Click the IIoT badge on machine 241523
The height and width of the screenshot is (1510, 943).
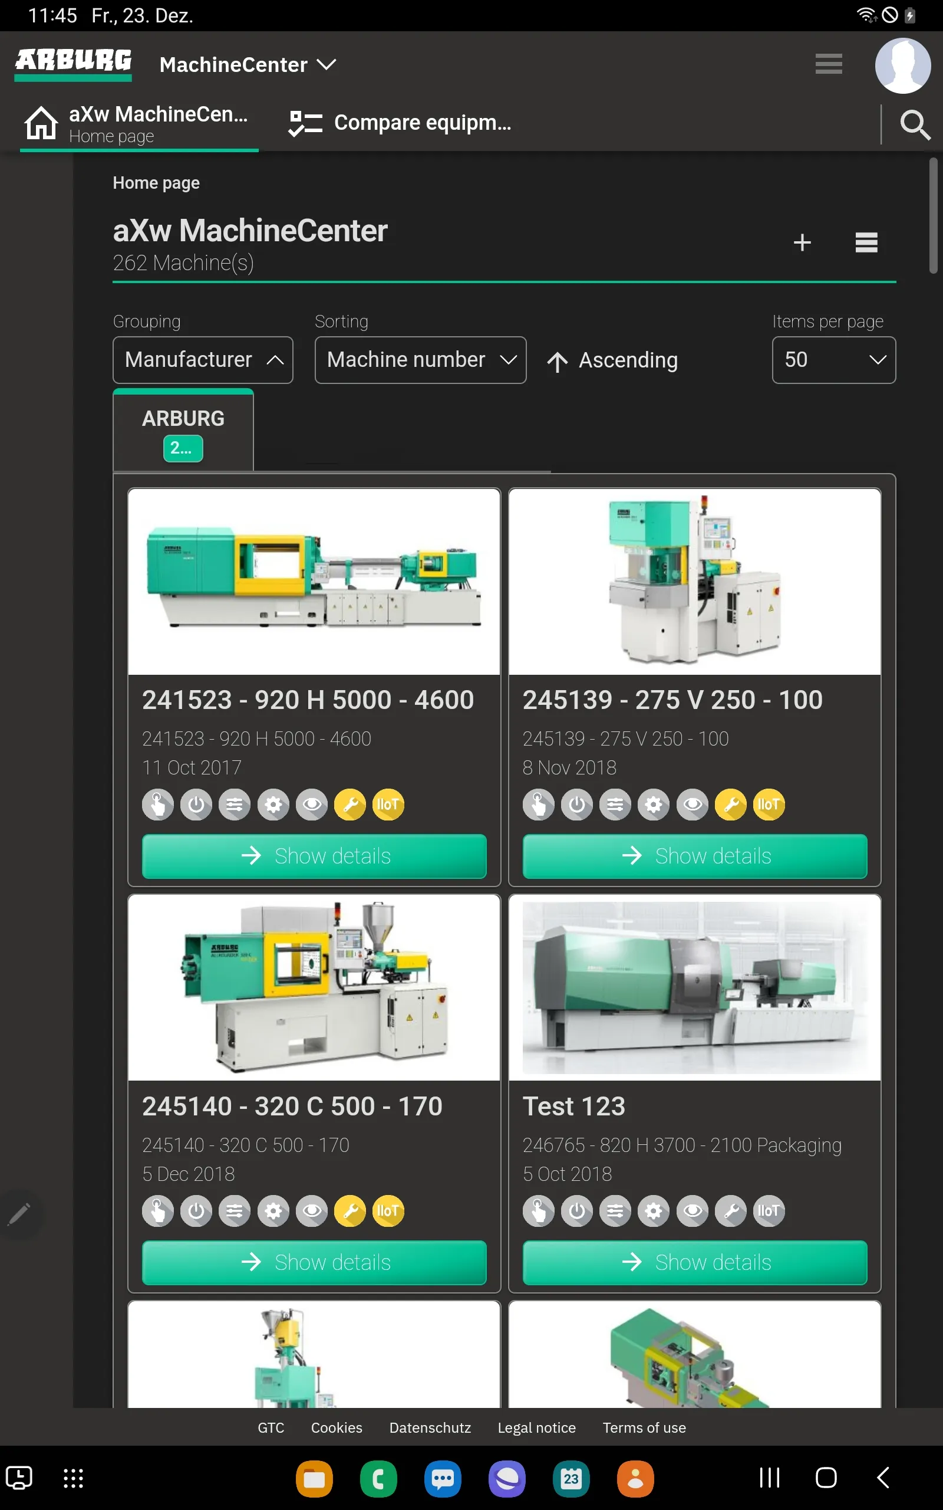coord(388,805)
